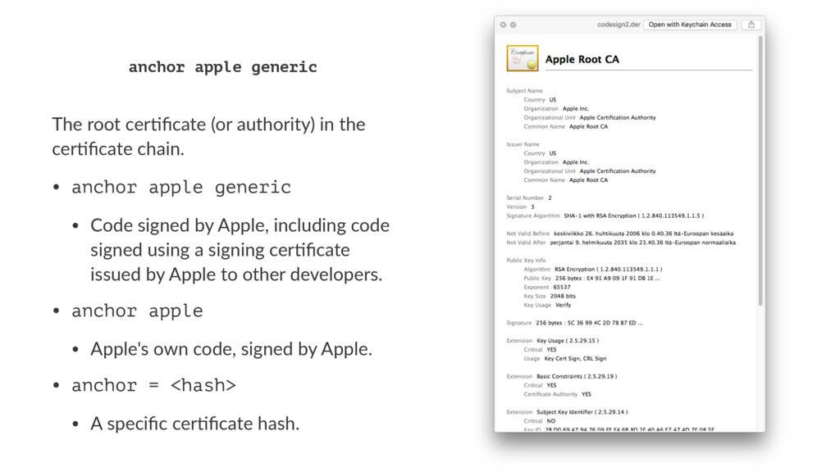Image resolution: width=840 pixels, height=472 pixels.
Task: Click 'RSA Encryption ( 1.2.840.113549.1.1.1 )' value
Action: (x=608, y=269)
